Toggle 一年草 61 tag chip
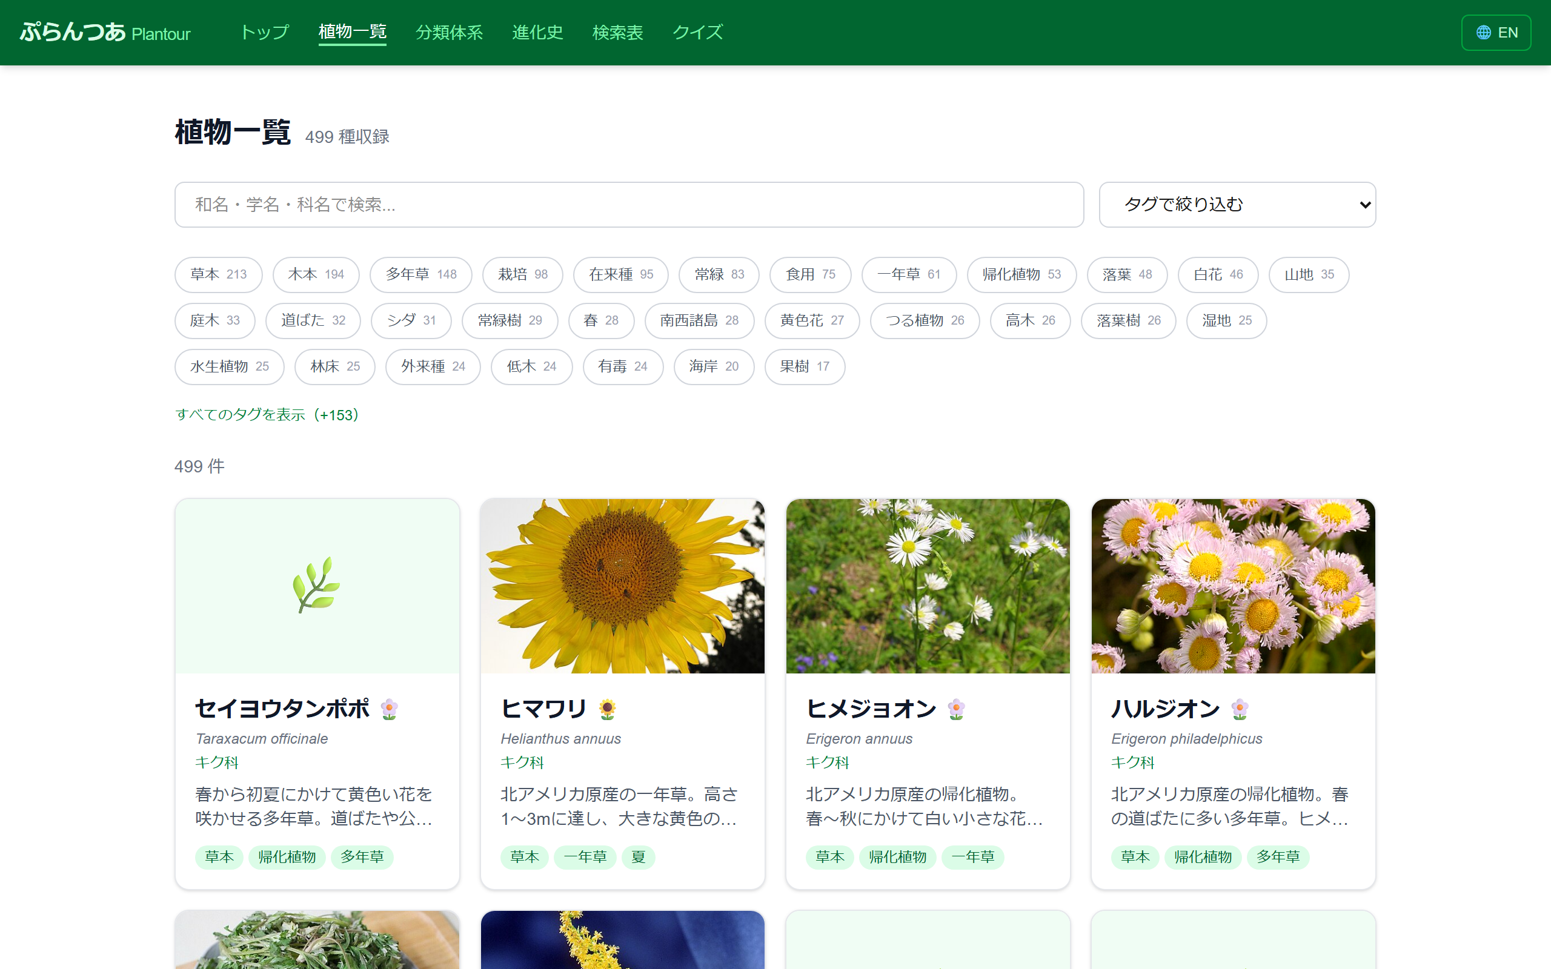Viewport: 1551px width, 969px height. 909,274
